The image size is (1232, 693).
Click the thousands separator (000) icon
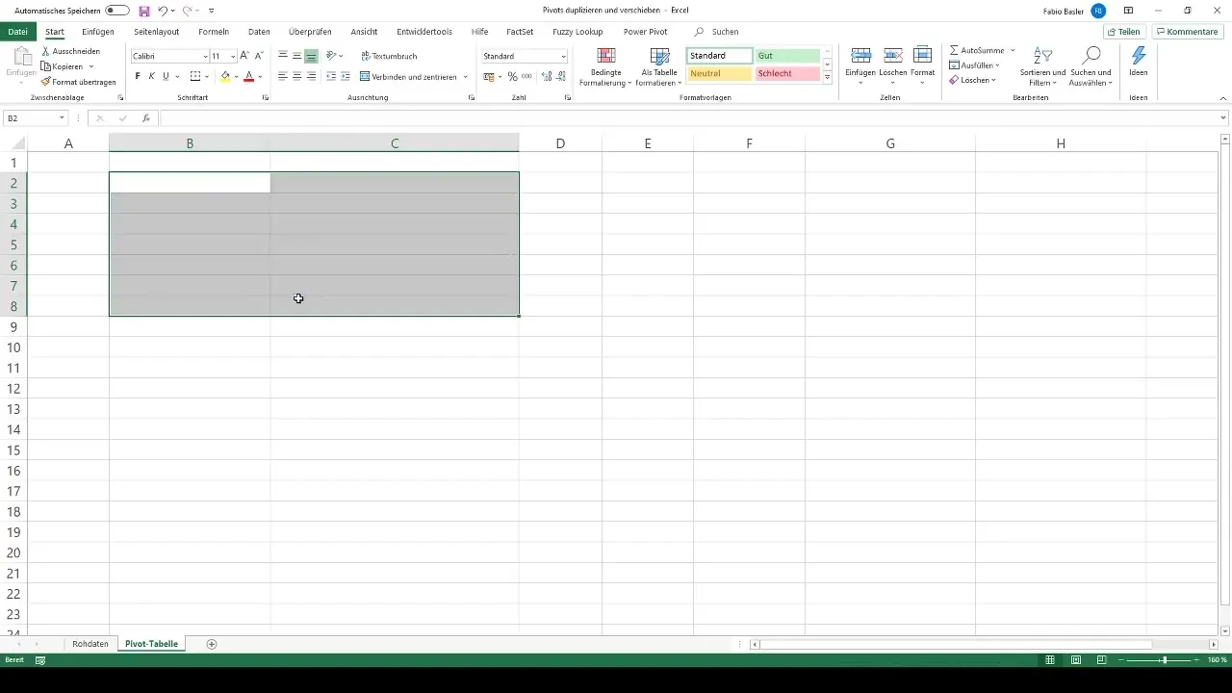click(526, 76)
